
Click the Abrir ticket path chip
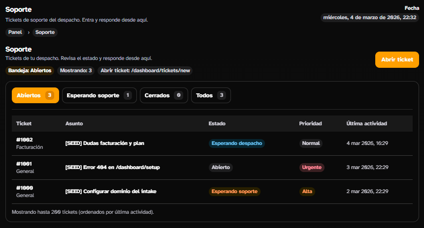coord(145,71)
